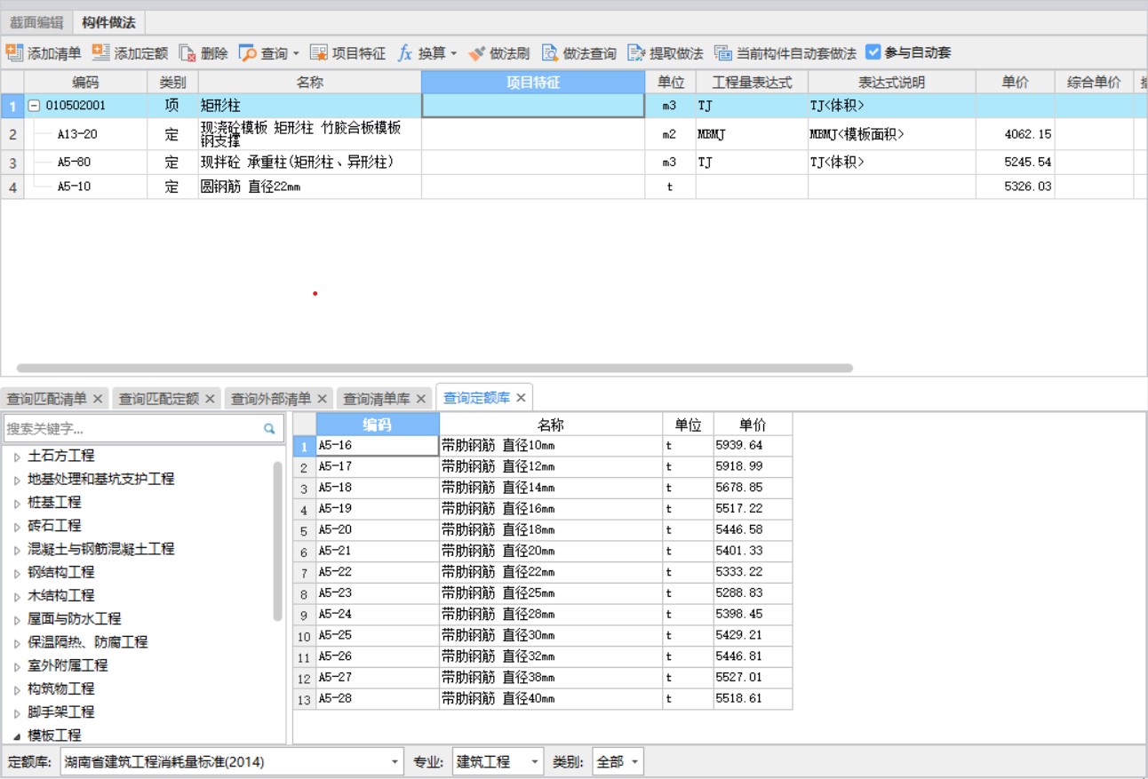1148x779 pixels.
Task: Click the 提取做法 icon
Action: (x=635, y=53)
